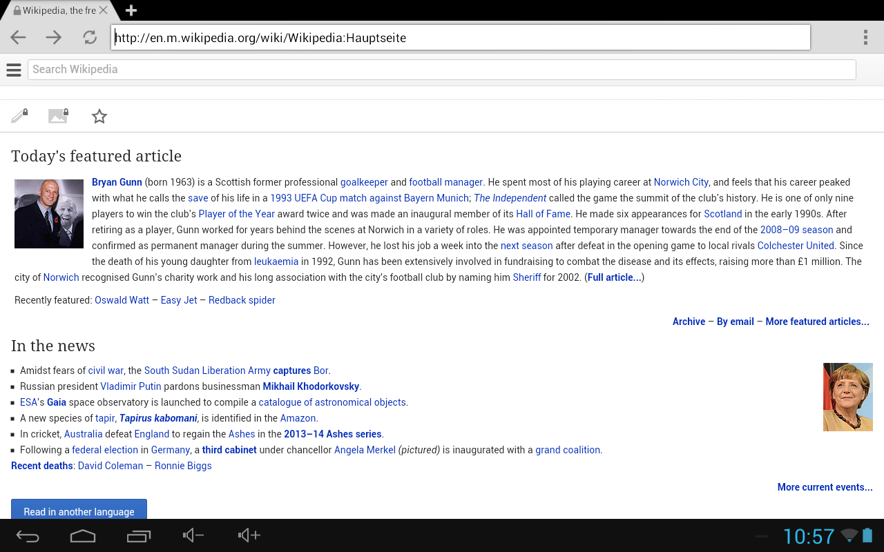Open catalogue of astronomical objects link
The image size is (884, 552).
pyautogui.click(x=332, y=402)
